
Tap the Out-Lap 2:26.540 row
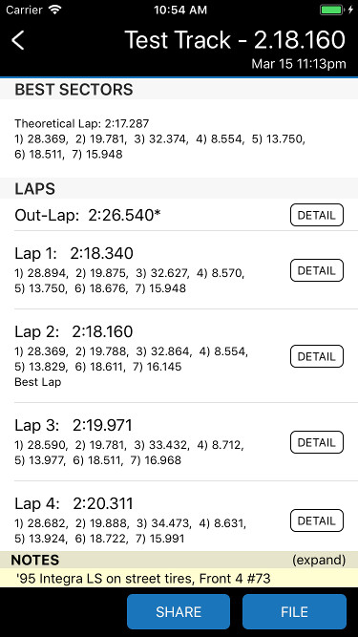179,215
